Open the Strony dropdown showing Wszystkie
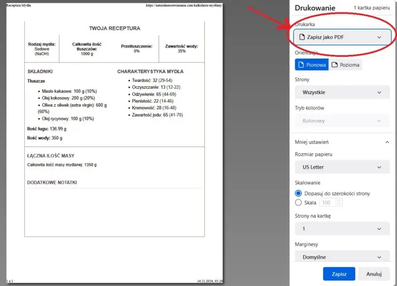 point(342,92)
